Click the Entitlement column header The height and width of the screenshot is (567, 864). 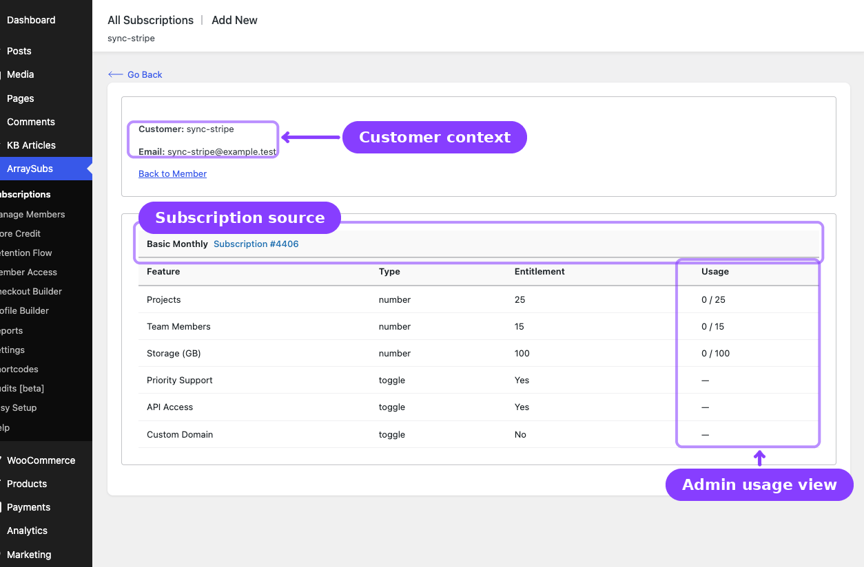[539, 271]
